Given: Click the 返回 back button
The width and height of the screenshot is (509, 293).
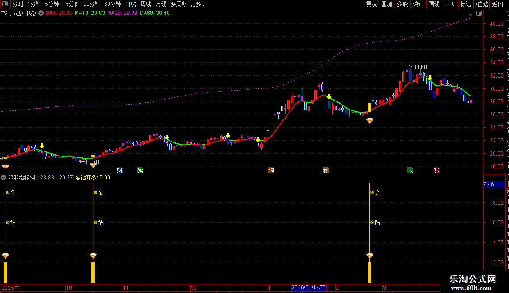Looking at the screenshot, I should pos(498,4).
